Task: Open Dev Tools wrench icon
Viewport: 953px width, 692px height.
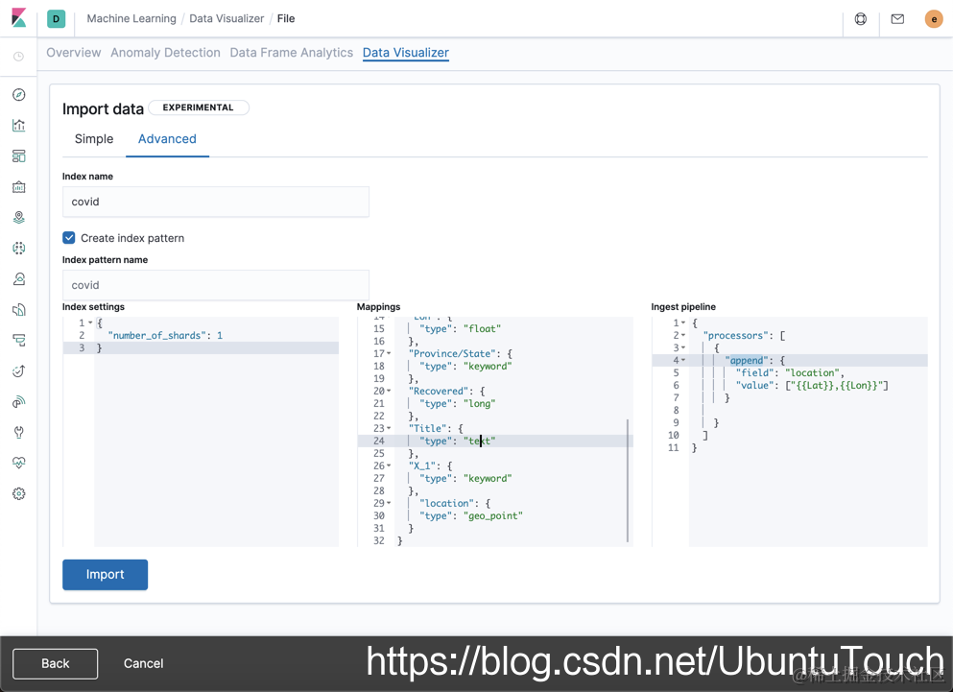Action: click(x=19, y=432)
